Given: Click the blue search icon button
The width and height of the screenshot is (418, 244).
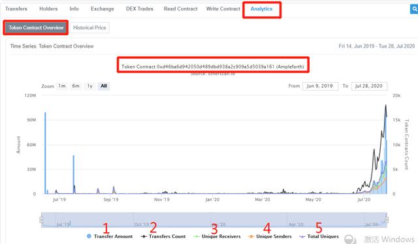Looking at the screenshot, I should tap(414, 9).
